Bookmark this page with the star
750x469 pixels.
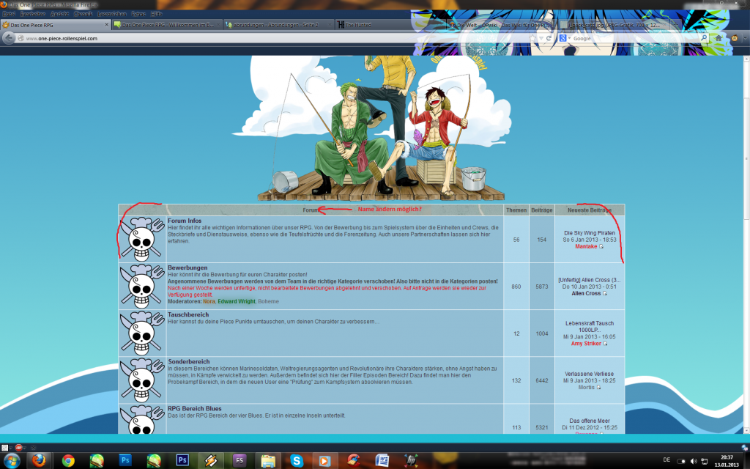tap(533, 38)
